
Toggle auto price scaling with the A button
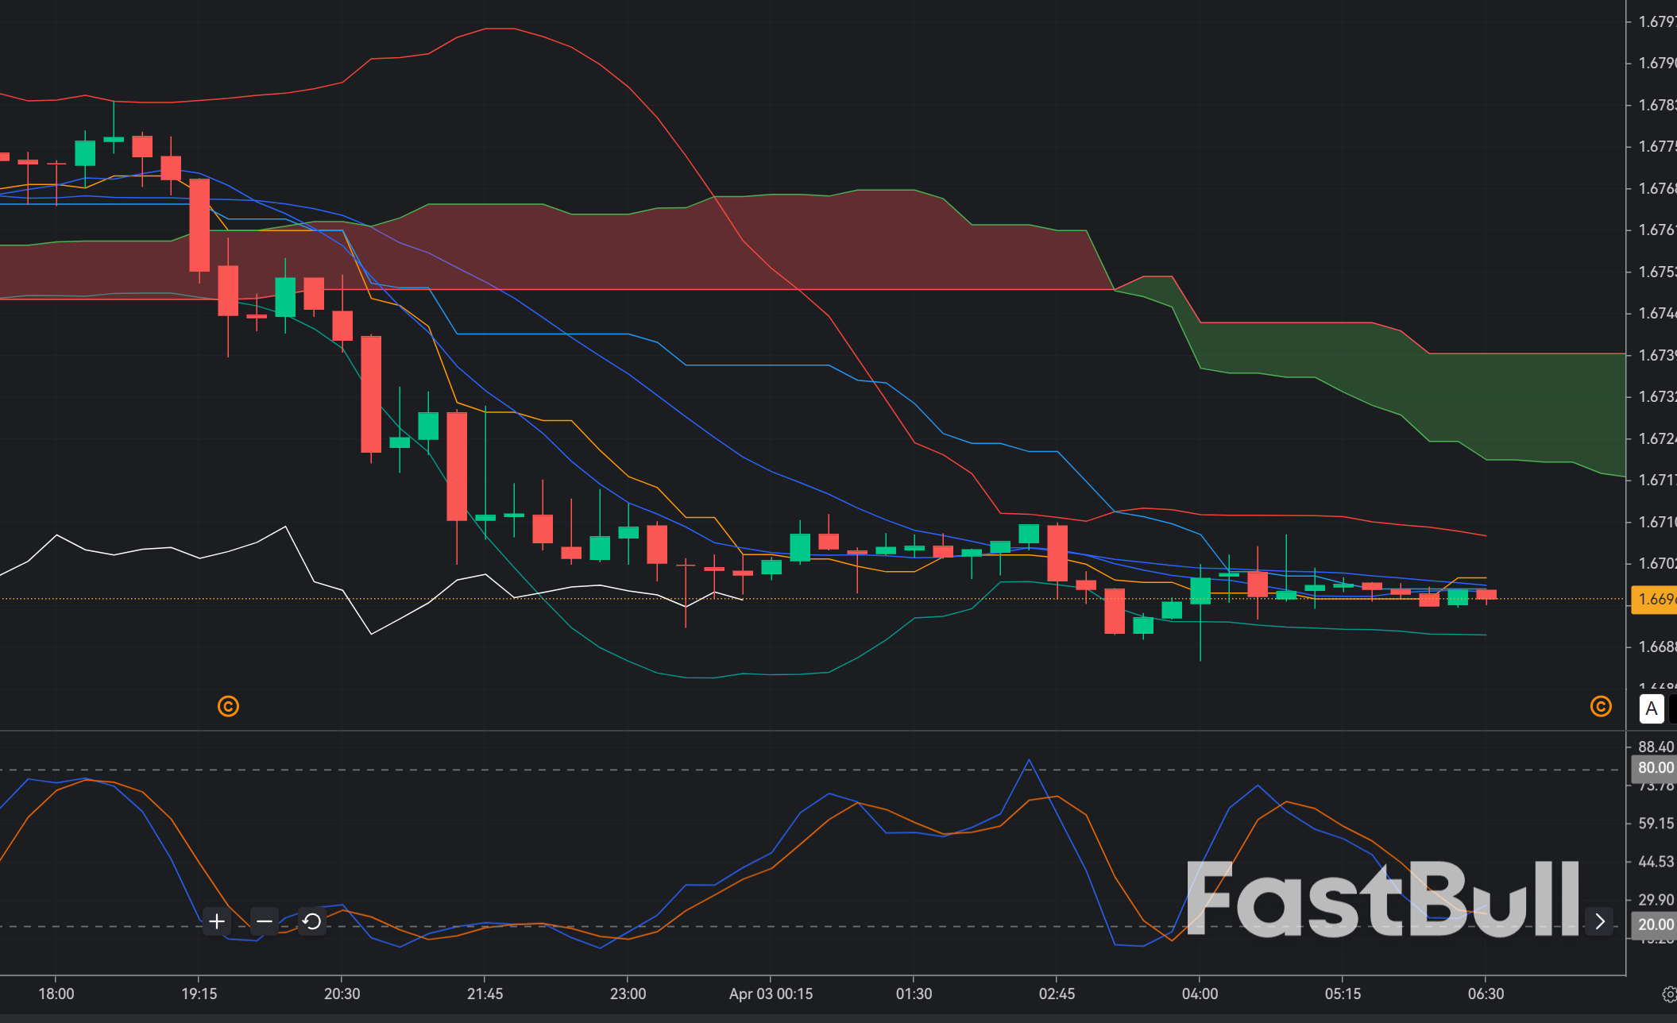tap(1651, 709)
